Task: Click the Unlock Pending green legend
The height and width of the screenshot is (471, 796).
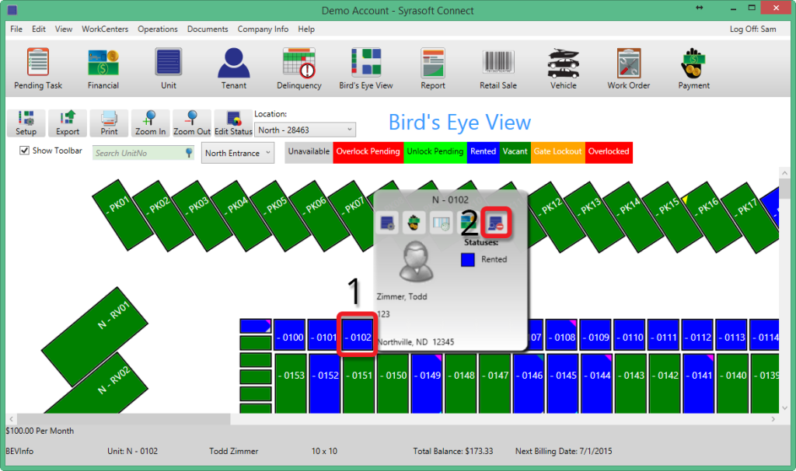Action: [x=435, y=151]
